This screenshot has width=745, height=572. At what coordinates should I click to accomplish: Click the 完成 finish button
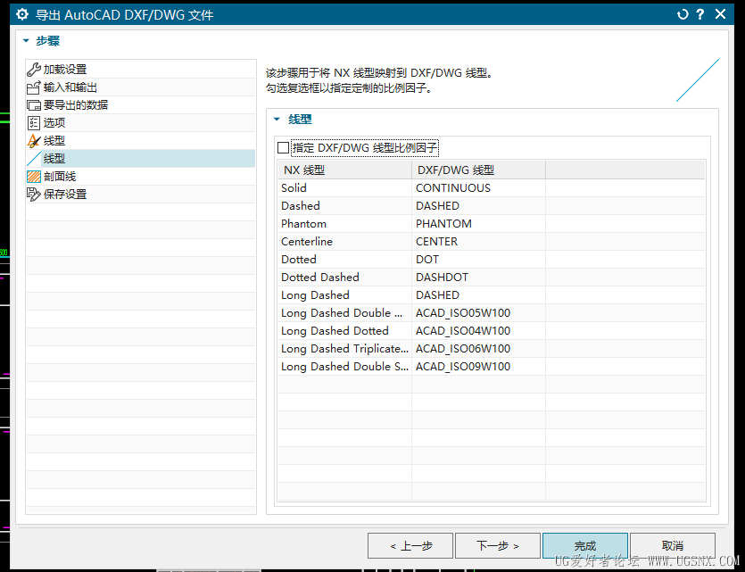585,545
